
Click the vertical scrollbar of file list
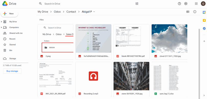[x=199, y=64]
